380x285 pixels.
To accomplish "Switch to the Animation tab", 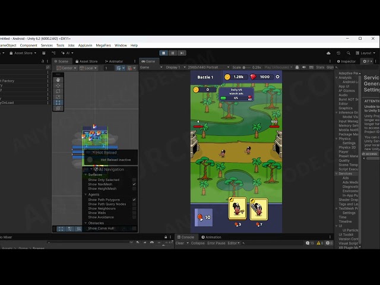I will tap(211, 237).
